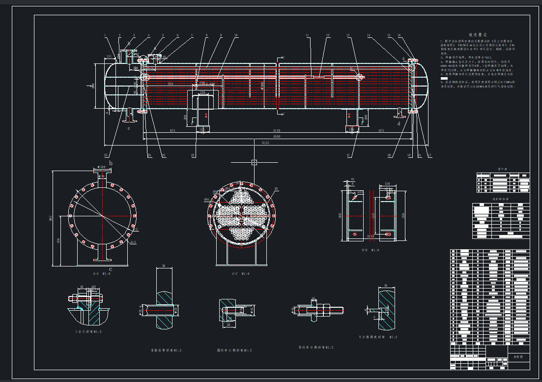This screenshot has width=542, height=382.
Task: Click balloon 26 beside the C-C section
Action: coord(276,189)
